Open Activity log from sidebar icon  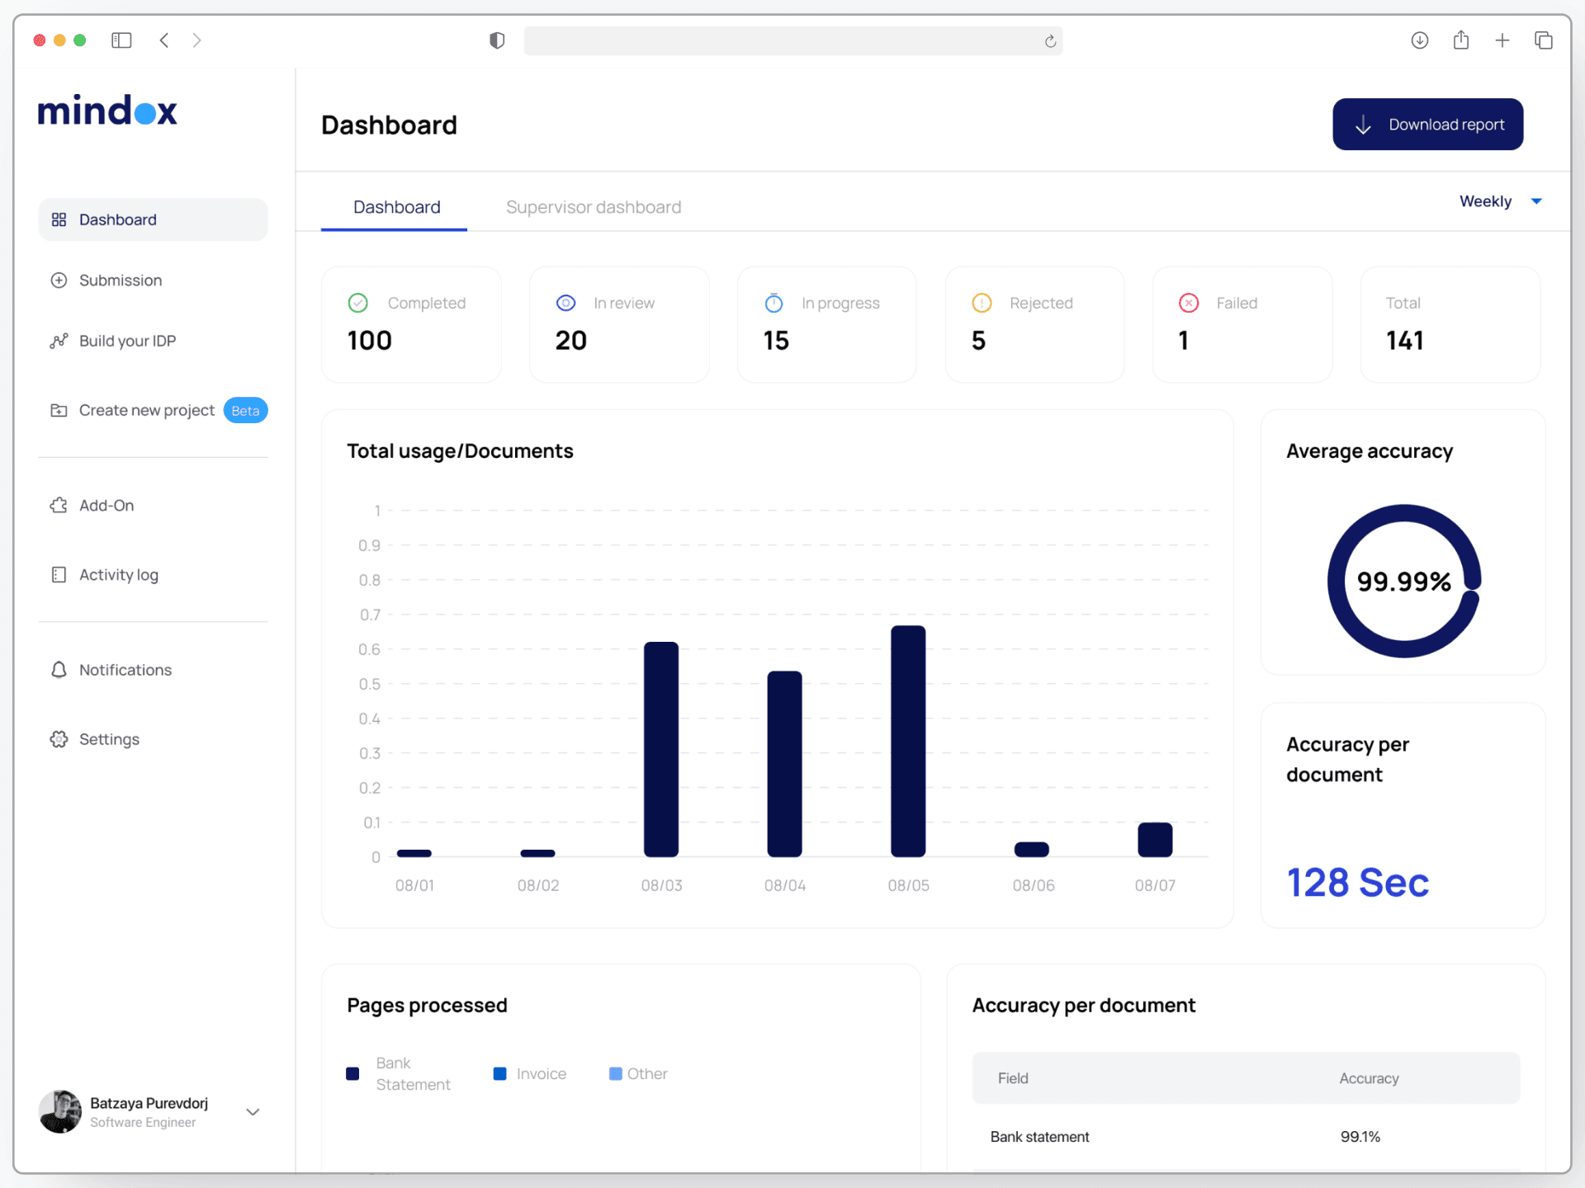click(59, 575)
